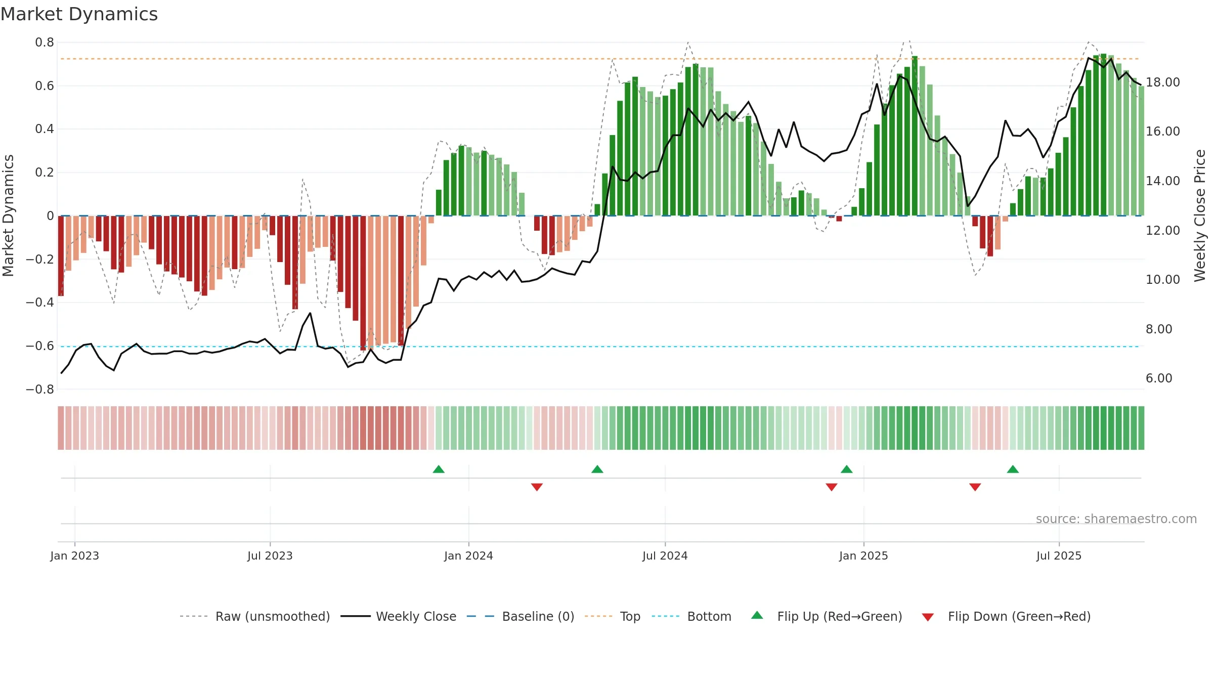Click the Weekly Close Price axis title
The height and width of the screenshot is (683, 1214).
tap(1200, 216)
